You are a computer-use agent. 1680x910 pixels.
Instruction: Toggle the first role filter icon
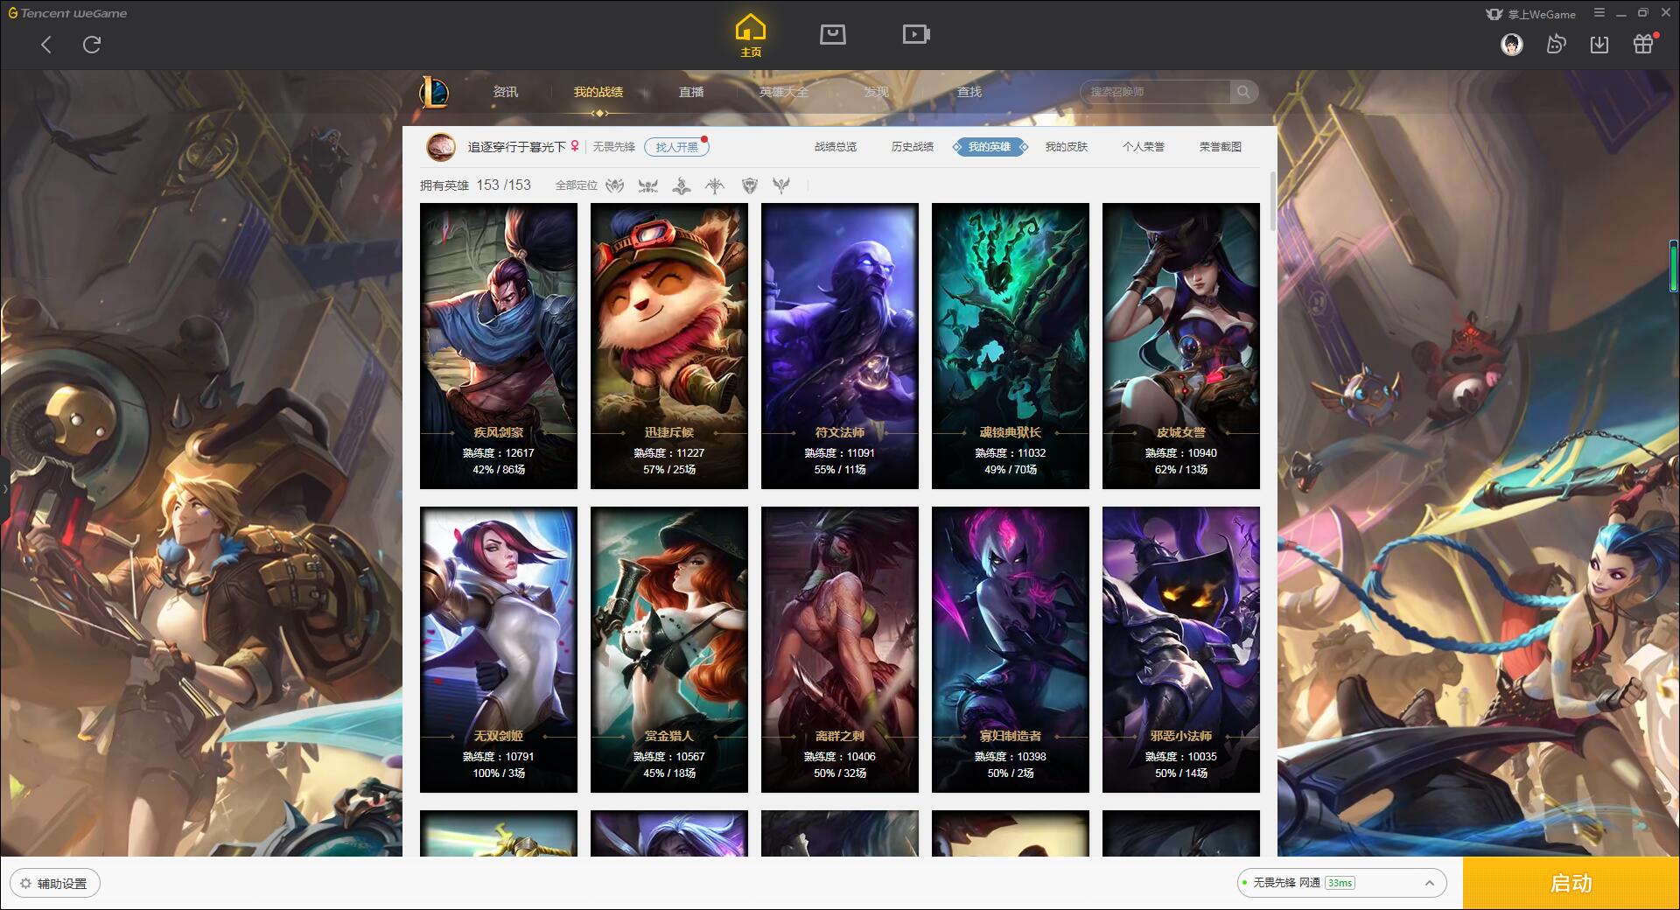[615, 185]
